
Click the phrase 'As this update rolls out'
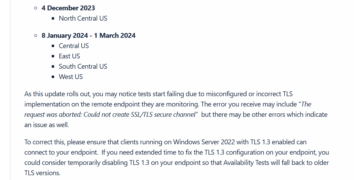point(58,94)
